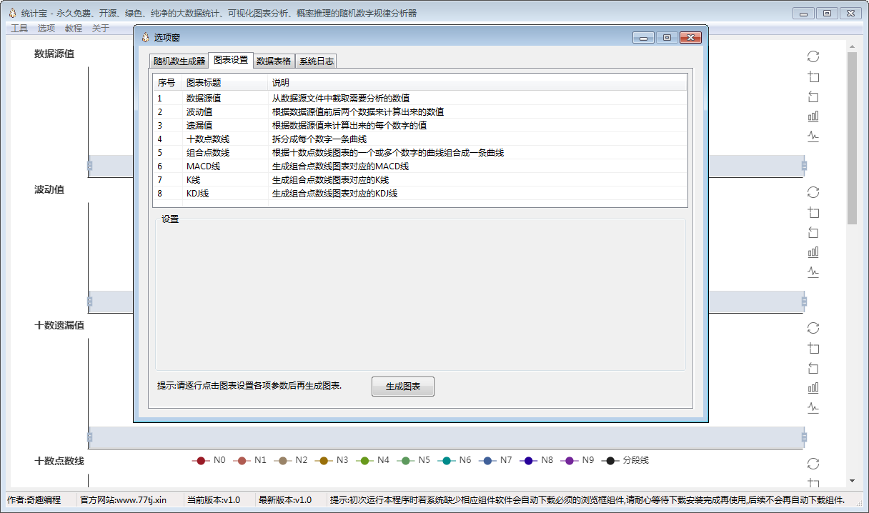Click 图表标题 column header

point(225,83)
